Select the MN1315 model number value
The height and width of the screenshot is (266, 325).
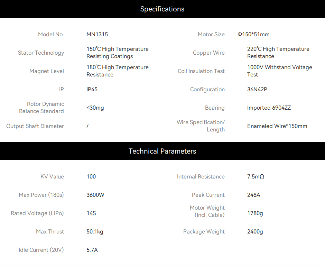pos(97,34)
